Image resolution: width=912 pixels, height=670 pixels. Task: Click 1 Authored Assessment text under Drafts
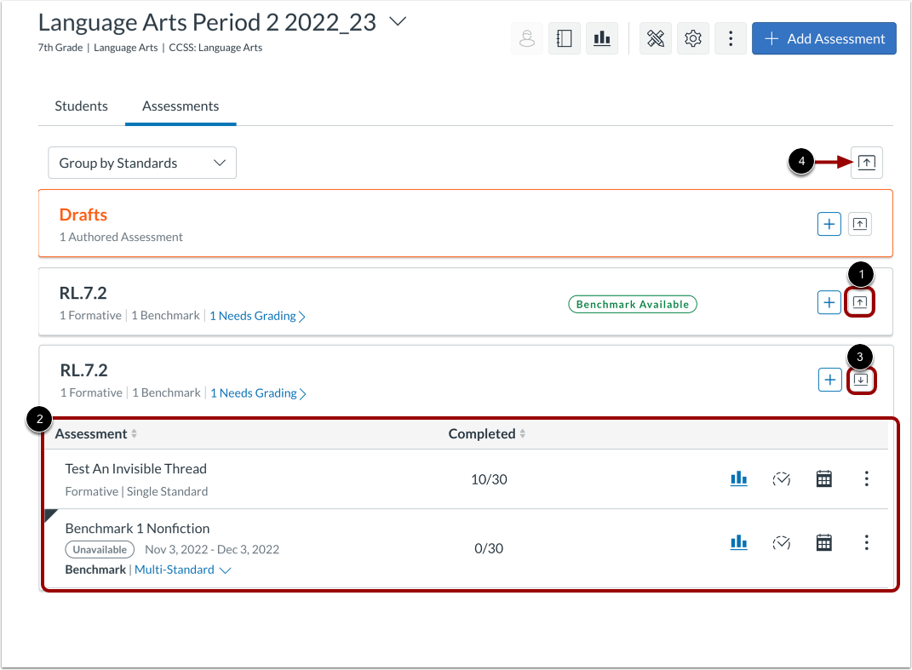pyautogui.click(x=121, y=237)
